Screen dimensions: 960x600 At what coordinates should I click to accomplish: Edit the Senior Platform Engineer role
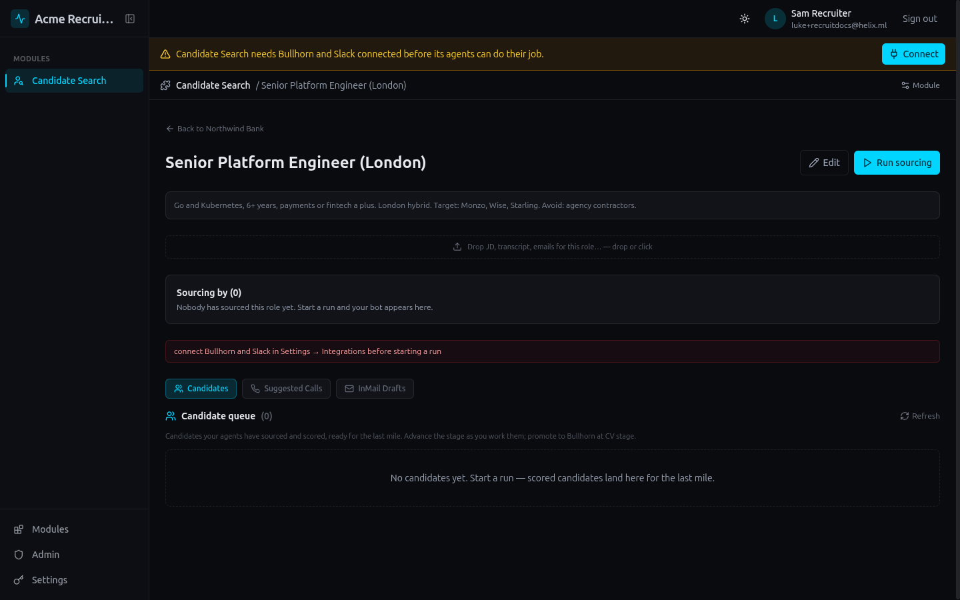pos(824,163)
